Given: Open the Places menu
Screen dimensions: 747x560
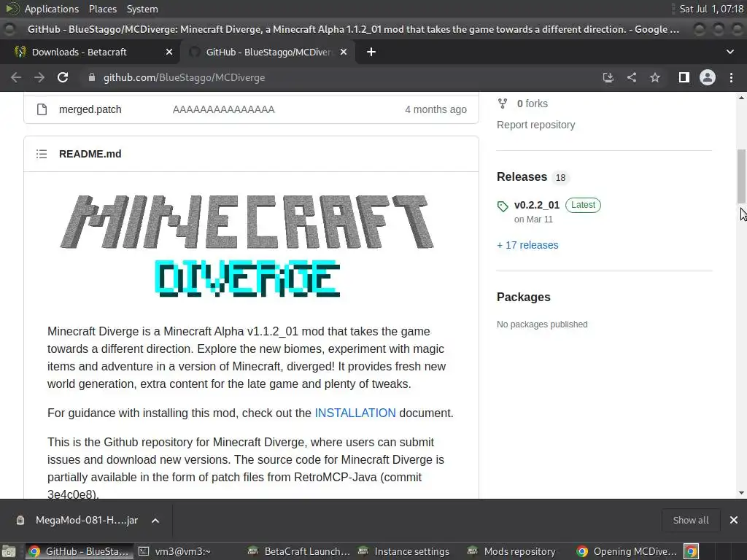Looking at the screenshot, I should pyautogui.click(x=102, y=9).
